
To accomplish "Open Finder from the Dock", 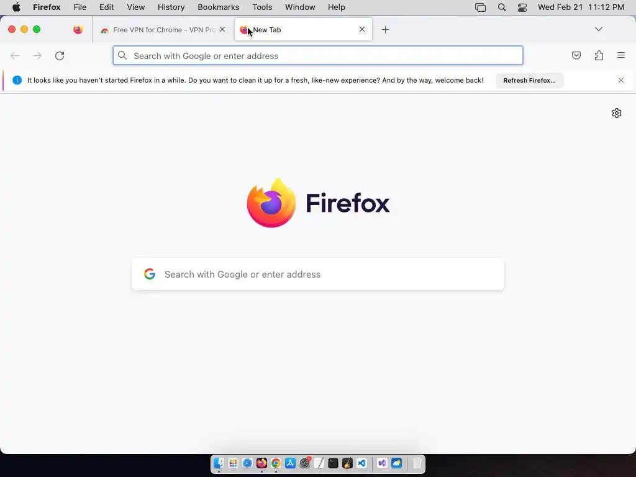I will click(219, 463).
